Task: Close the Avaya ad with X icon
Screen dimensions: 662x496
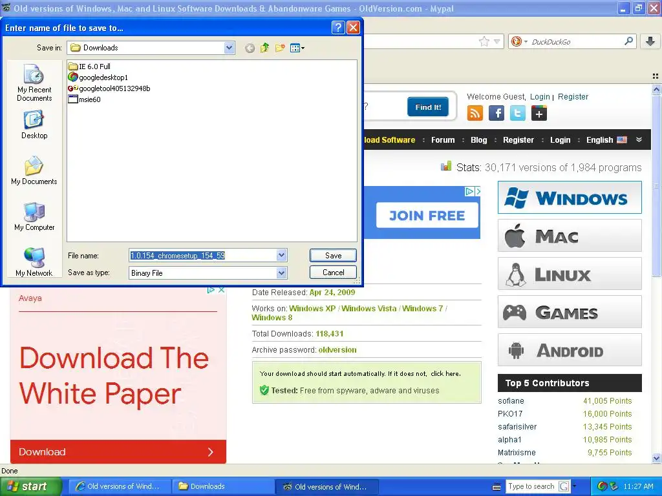Action: pos(221,290)
